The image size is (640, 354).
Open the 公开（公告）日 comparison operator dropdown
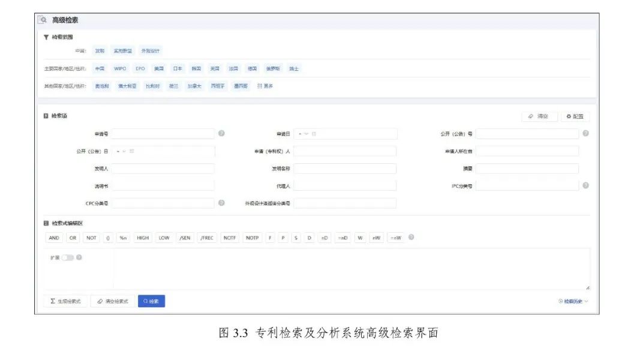pos(122,151)
